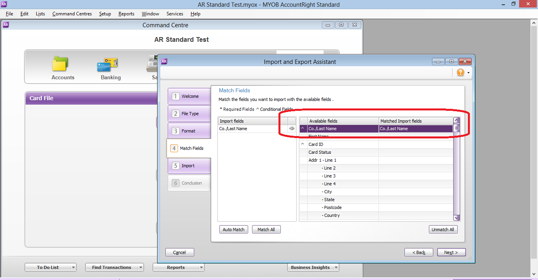Open the Help menu

coord(195,14)
